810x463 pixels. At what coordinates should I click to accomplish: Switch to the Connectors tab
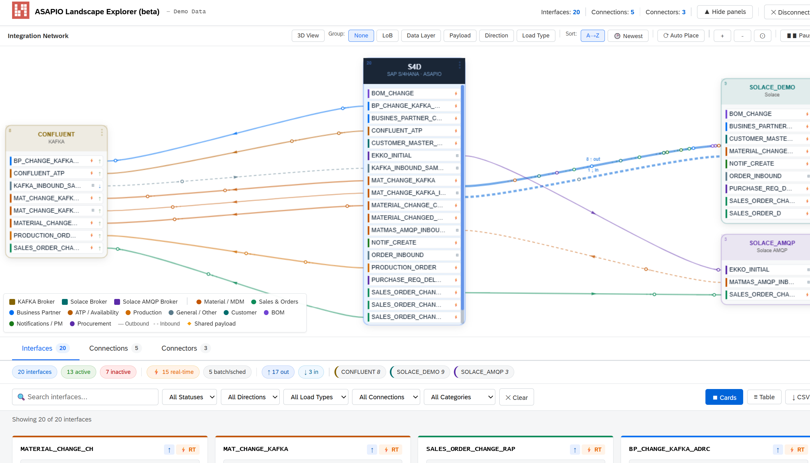[x=186, y=348]
